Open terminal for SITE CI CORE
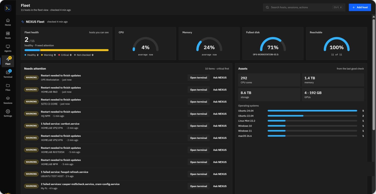376x194 pixels. 198,102
